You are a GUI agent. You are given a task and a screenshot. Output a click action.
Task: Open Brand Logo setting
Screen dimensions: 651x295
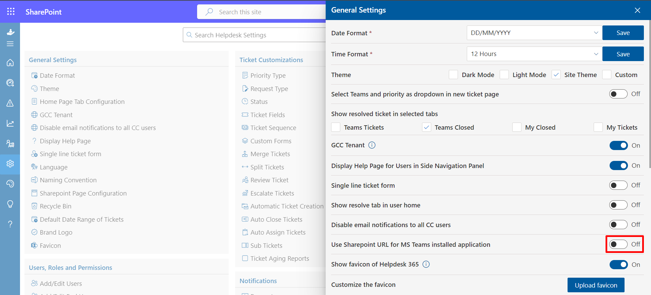click(x=52, y=232)
